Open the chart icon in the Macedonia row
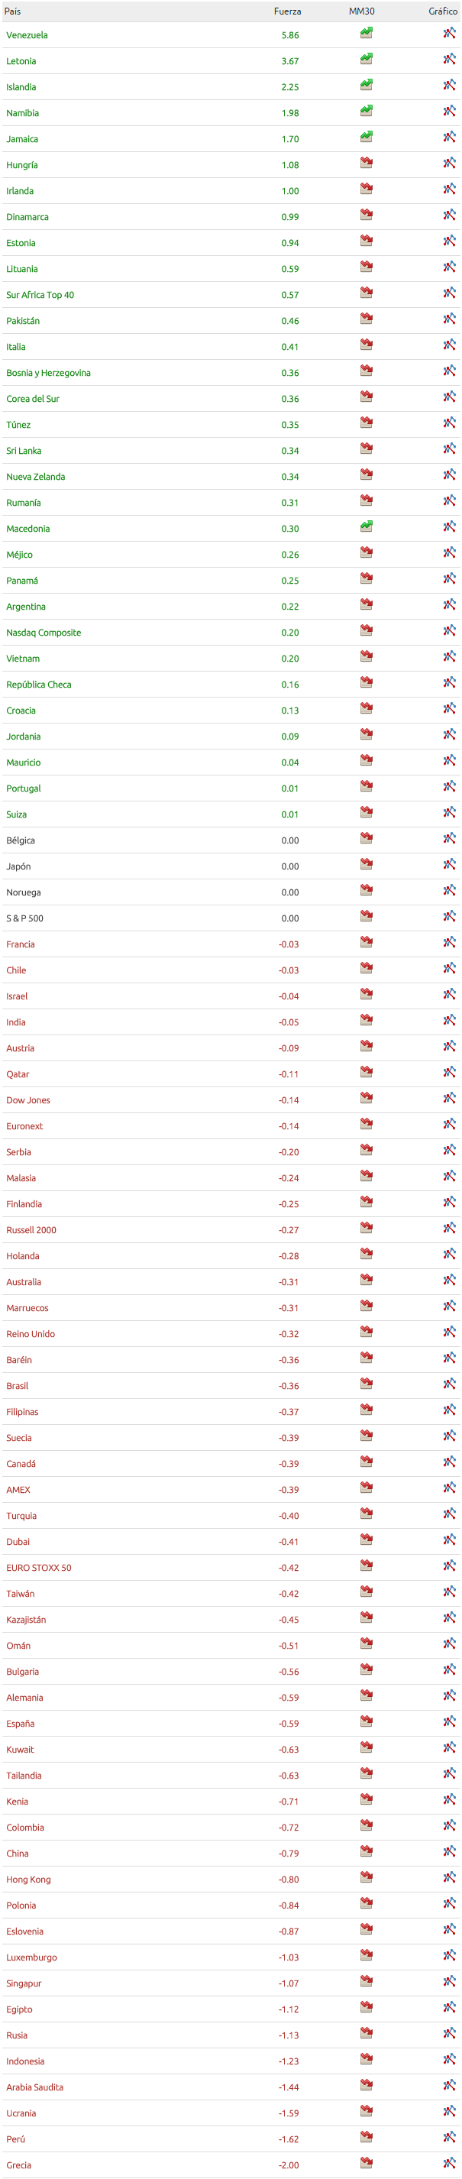The width and height of the screenshot is (462, 2179). coord(449,527)
